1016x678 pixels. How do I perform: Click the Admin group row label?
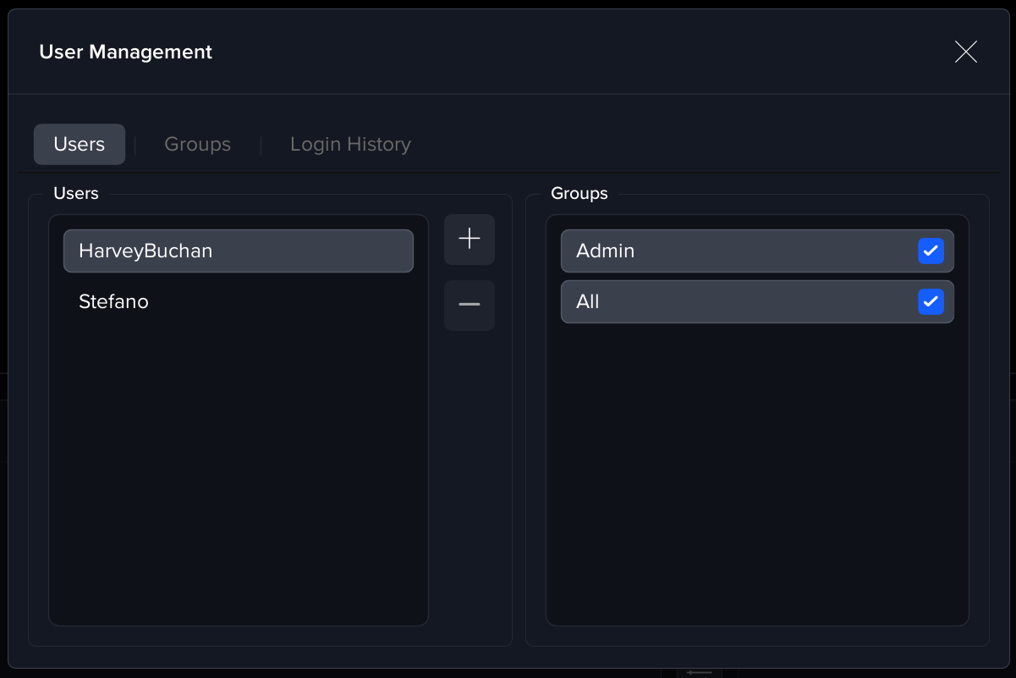605,251
